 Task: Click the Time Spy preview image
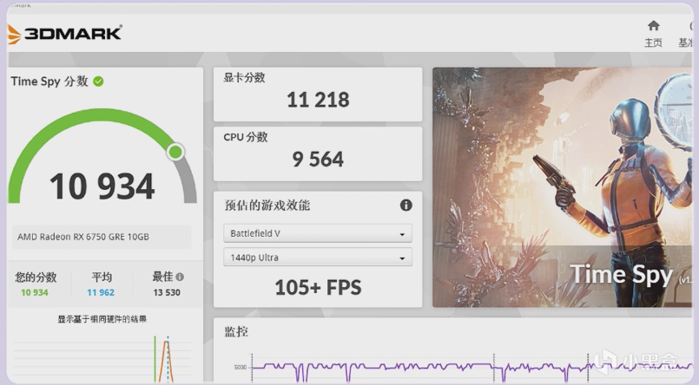[562, 187]
